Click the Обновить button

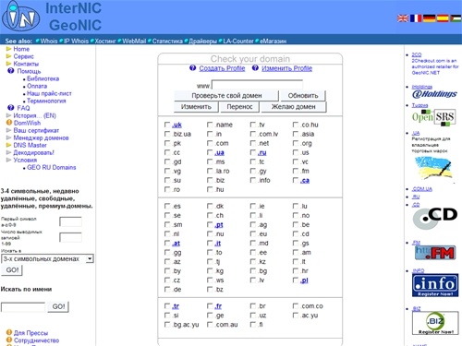tap(303, 96)
